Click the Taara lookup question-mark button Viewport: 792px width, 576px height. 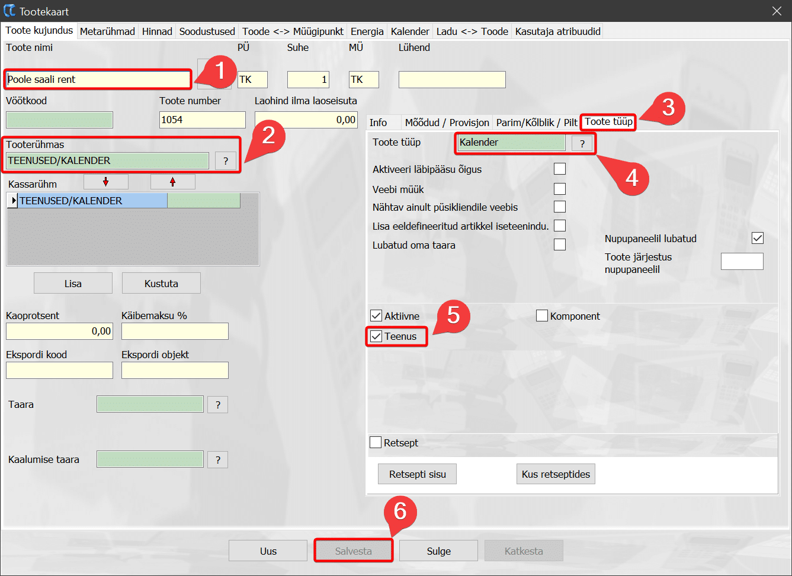[x=217, y=405]
